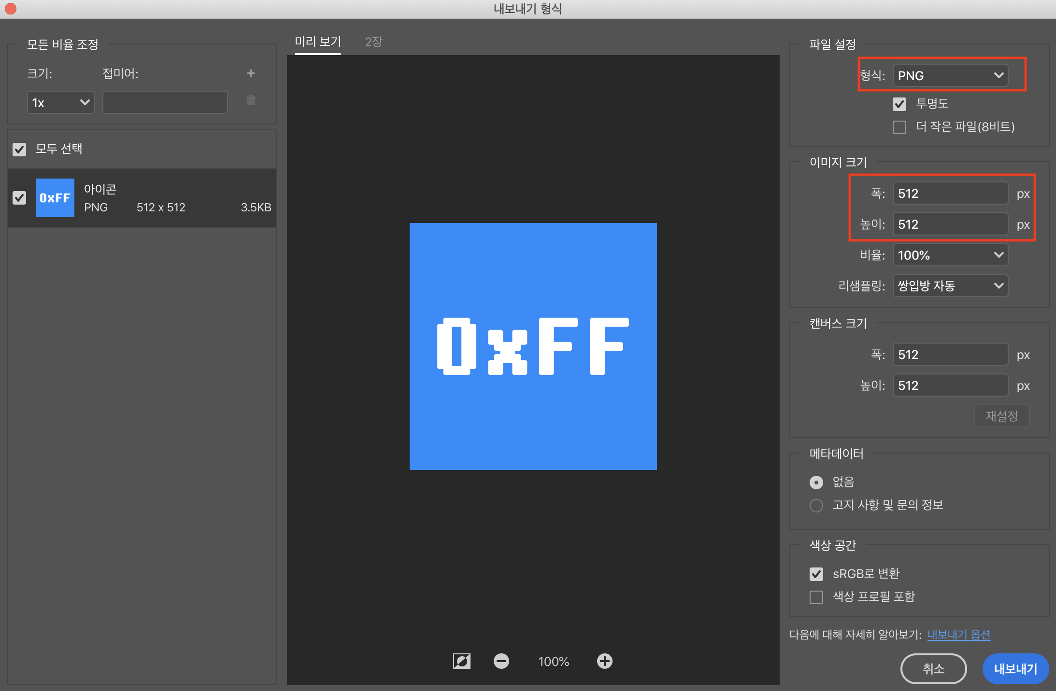This screenshot has height=691, width=1056.
Task: Select the 미리 보기 tab
Action: [318, 42]
